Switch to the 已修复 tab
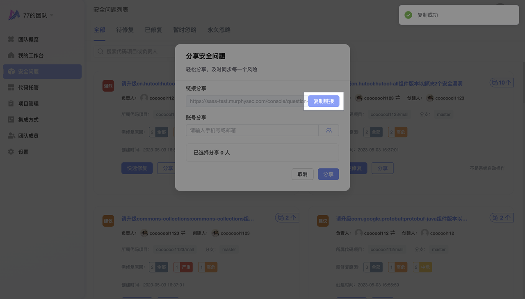This screenshot has width=525, height=299. 153,30
